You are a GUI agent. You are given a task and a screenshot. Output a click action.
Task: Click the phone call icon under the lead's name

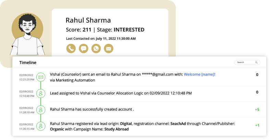(71, 49)
